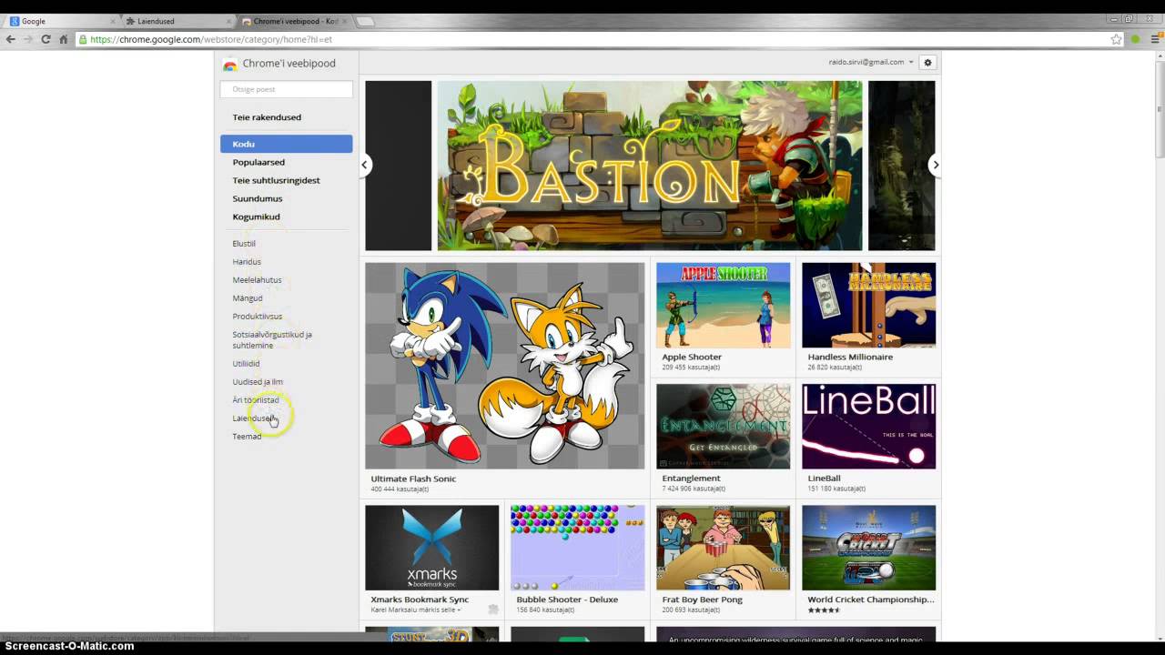The width and height of the screenshot is (1165, 655).
Task: Open the Mängud category
Action: [x=248, y=298]
